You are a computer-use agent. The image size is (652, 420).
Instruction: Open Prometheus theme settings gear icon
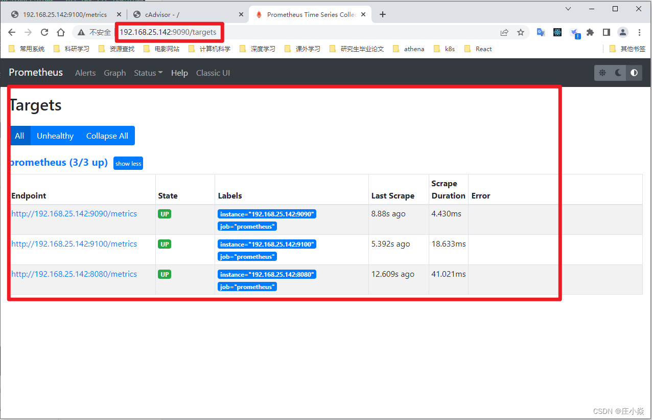tap(602, 73)
